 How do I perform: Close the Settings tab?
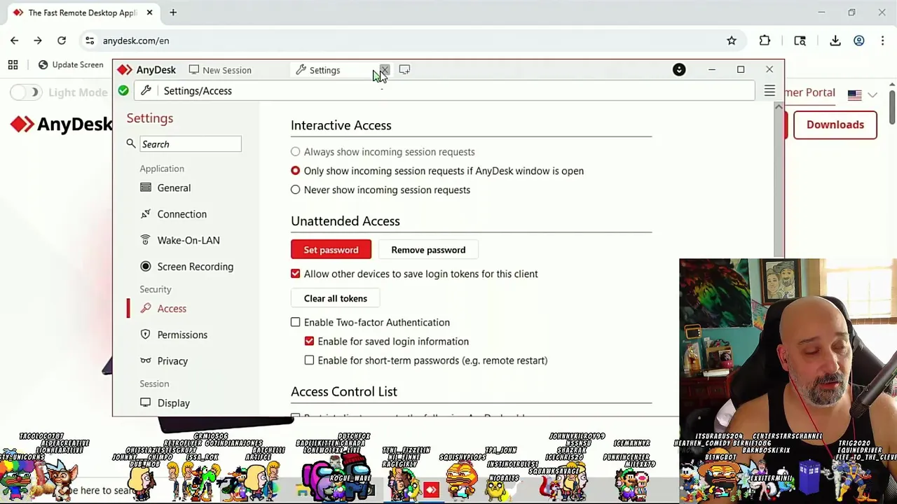click(385, 70)
